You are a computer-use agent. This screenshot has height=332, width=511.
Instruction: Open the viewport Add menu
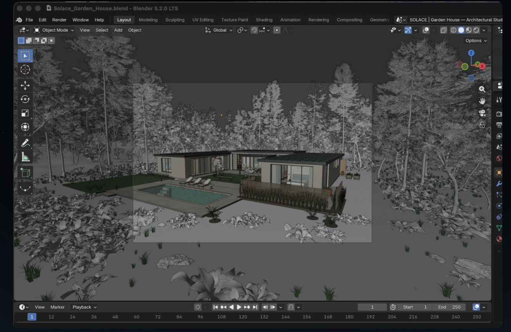(x=118, y=30)
